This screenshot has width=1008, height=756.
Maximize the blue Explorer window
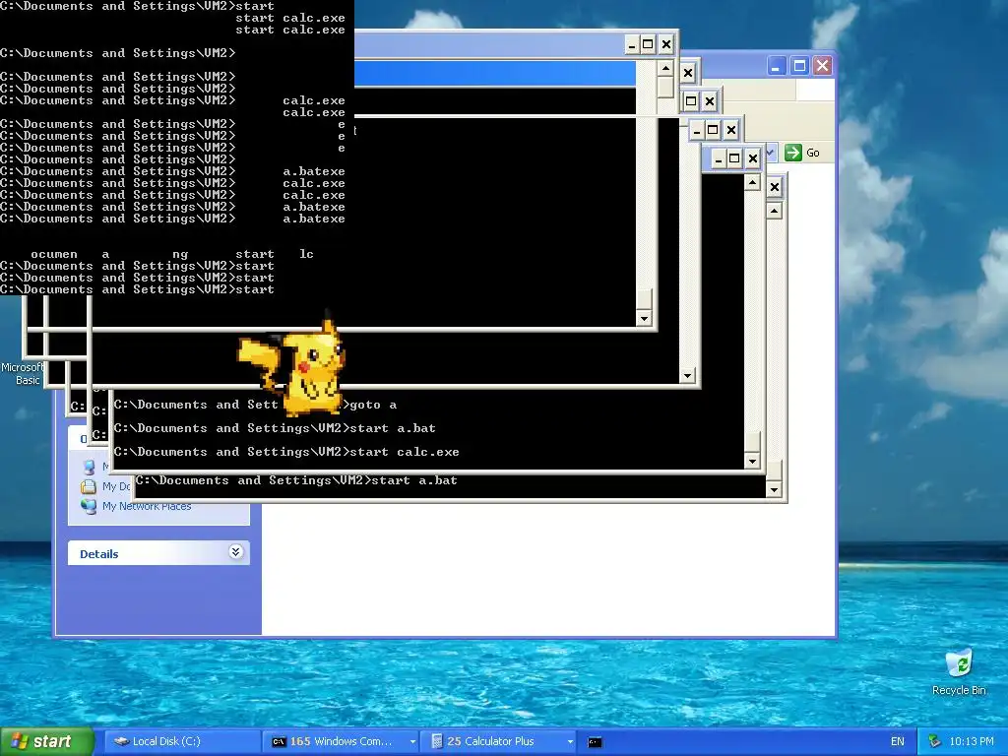[799, 66]
